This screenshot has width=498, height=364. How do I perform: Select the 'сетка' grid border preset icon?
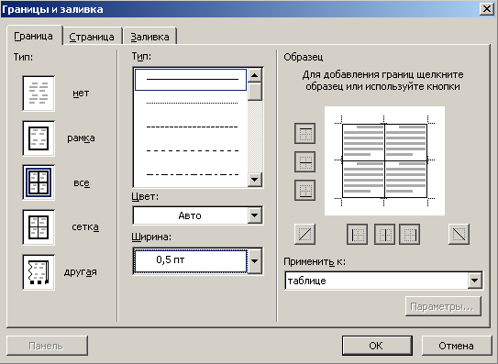(39, 227)
